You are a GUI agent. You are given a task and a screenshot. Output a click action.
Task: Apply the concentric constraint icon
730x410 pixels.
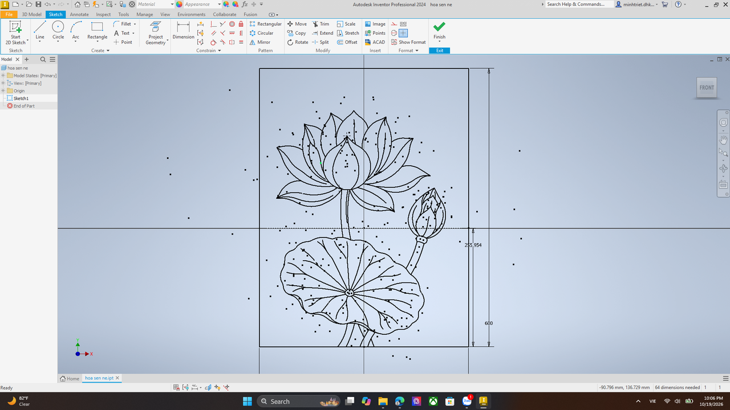point(232,24)
